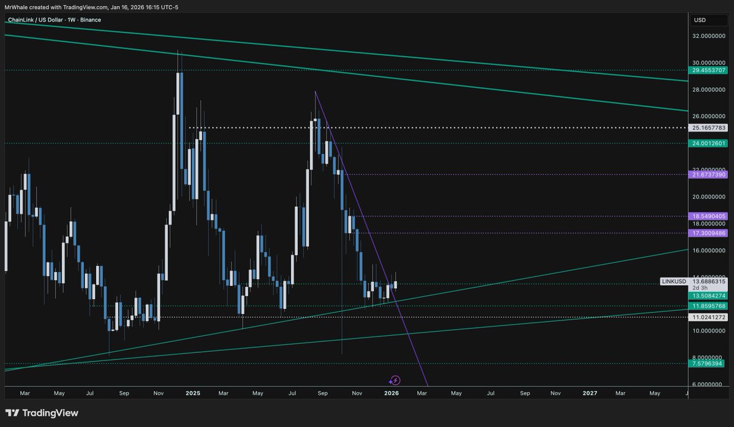Select the white price label 25.1657783
The image size is (734, 427).
pyautogui.click(x=710, y=128)
